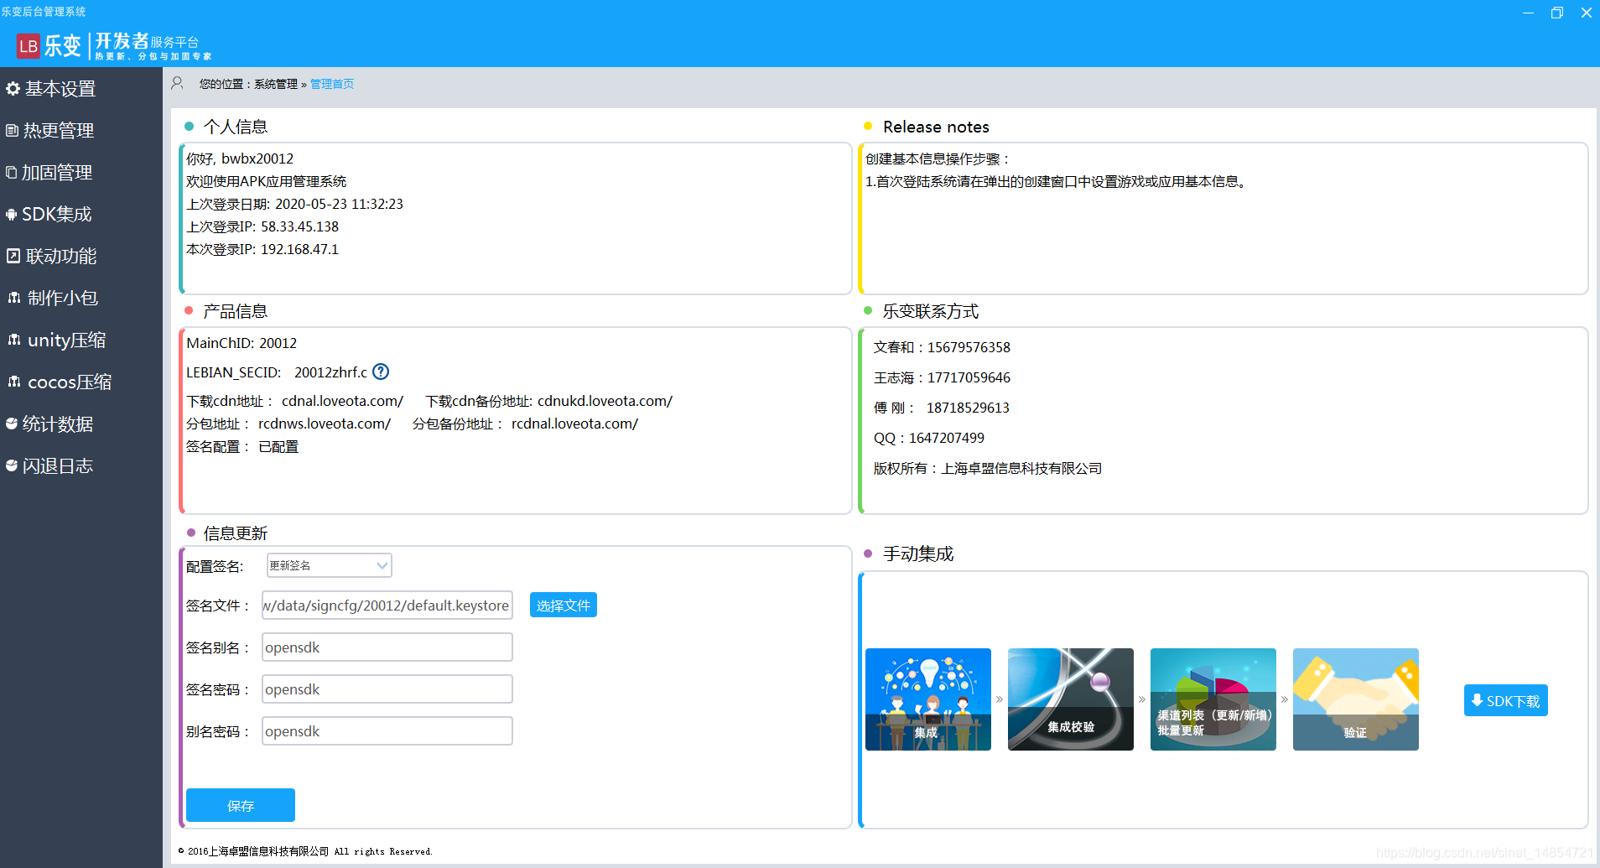Click the icon beside 闪退日志
The image size is (1600, 868).
pyautogui.click(x=12, y=465)
